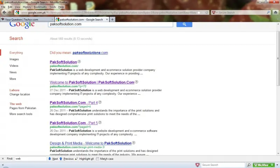280x168 pixels.
Task: Open the Bookmarks menu
Action: click(x=40, y=7)
